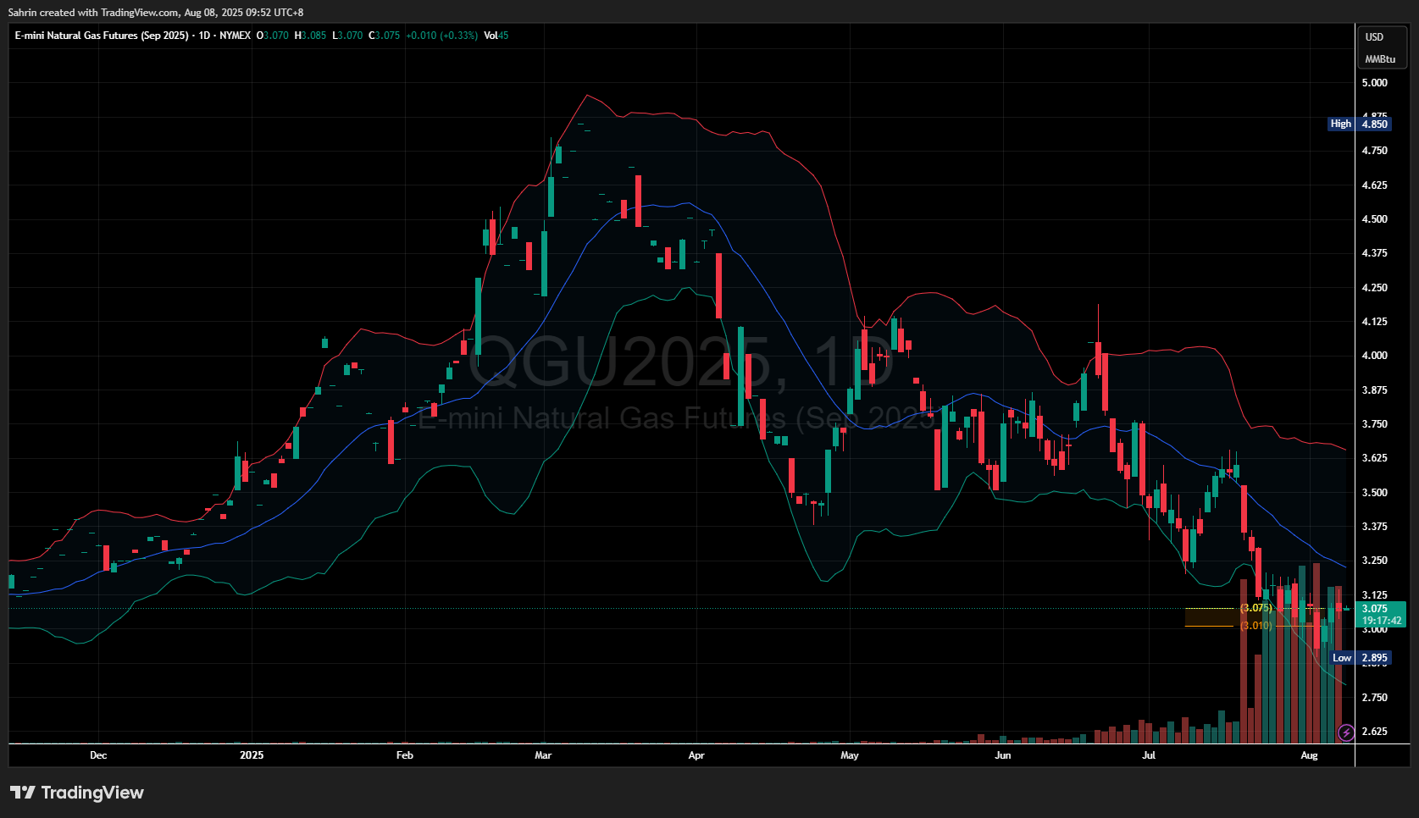Click the Low 2.895 price label
This screenshot has height=818, width=1419.
1361,658
